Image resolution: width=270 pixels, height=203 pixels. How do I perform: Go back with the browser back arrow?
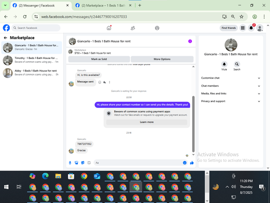6,17
